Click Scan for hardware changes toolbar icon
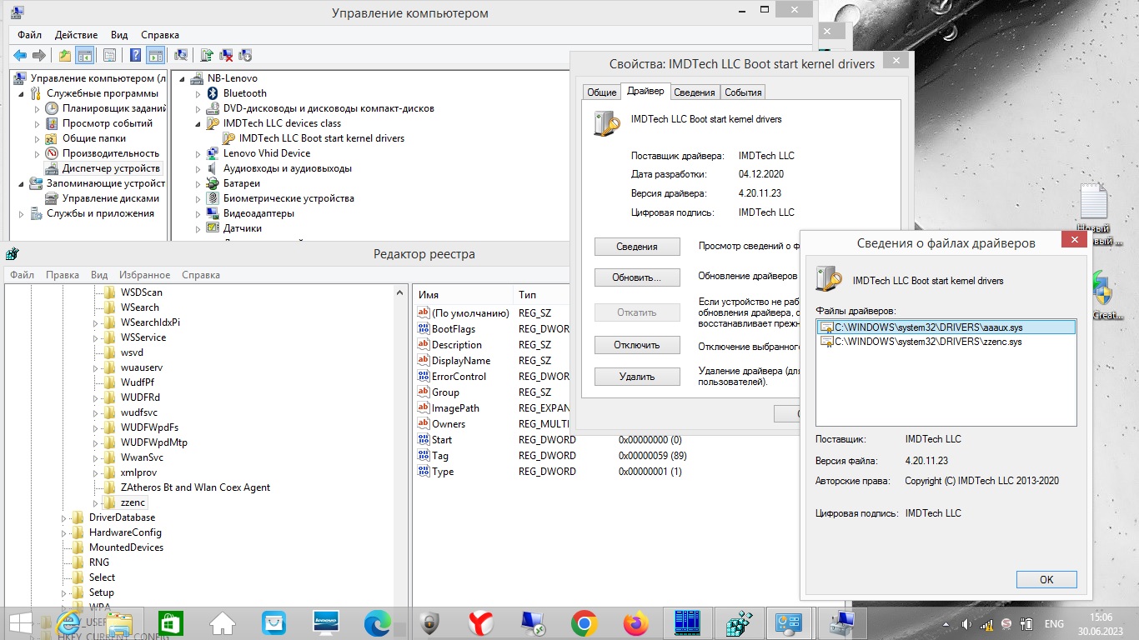1139x640 pixels. click(181, 56)
